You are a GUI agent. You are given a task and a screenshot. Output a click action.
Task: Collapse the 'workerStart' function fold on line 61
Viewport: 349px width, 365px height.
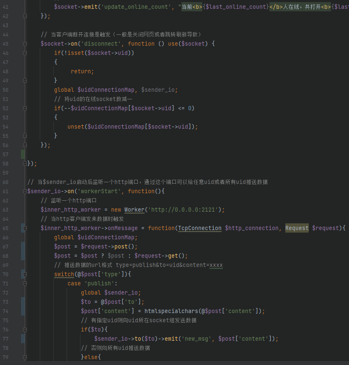click(x=25, y=192)
